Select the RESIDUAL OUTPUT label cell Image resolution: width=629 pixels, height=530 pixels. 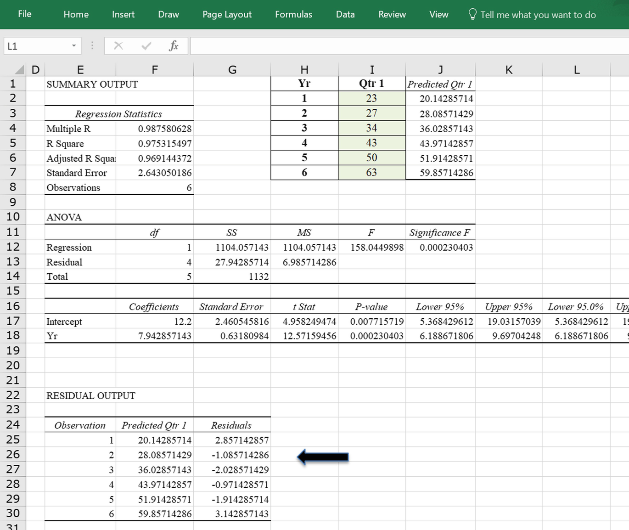tap(80, 395)
